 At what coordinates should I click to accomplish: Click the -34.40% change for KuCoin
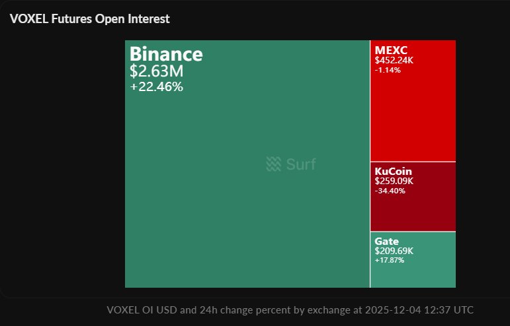pos(390,190)
